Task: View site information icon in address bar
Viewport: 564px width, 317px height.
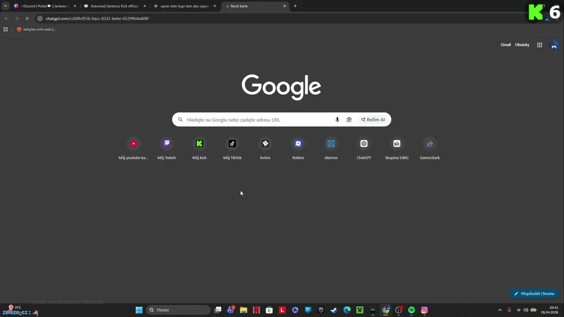Action: (40, 18)
